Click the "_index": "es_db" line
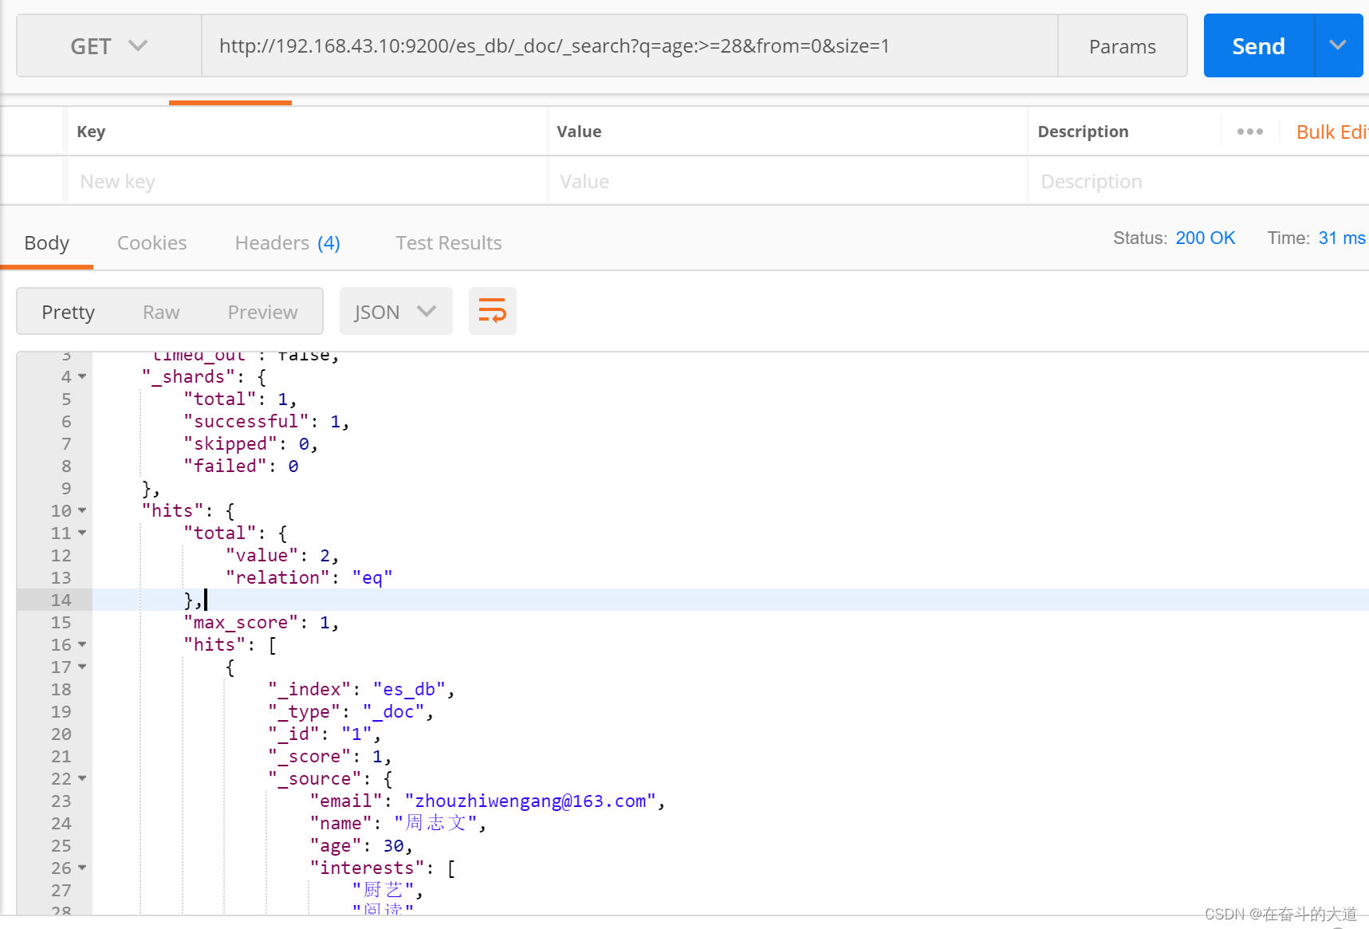 pos(360,689)
